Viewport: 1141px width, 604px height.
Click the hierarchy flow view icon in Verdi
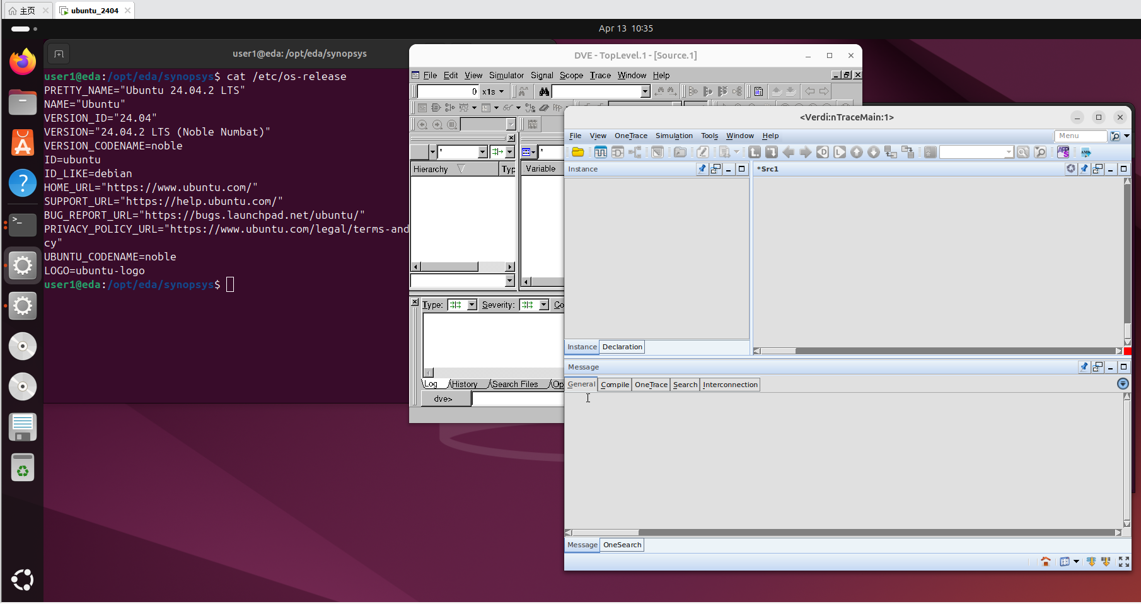(635, 152)
